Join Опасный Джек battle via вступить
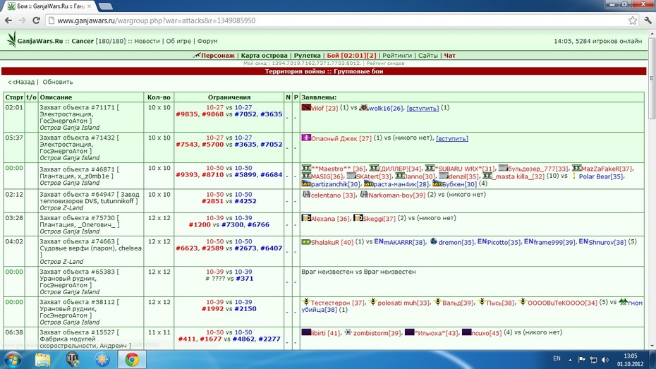 (x=452, y=138)
